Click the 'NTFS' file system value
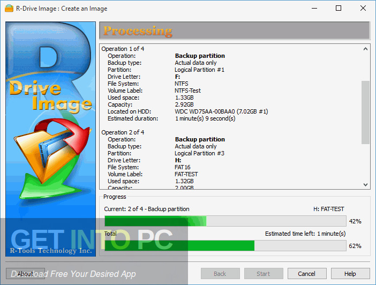This screenshot has width=376, height=285. click(x=182, y=84)
